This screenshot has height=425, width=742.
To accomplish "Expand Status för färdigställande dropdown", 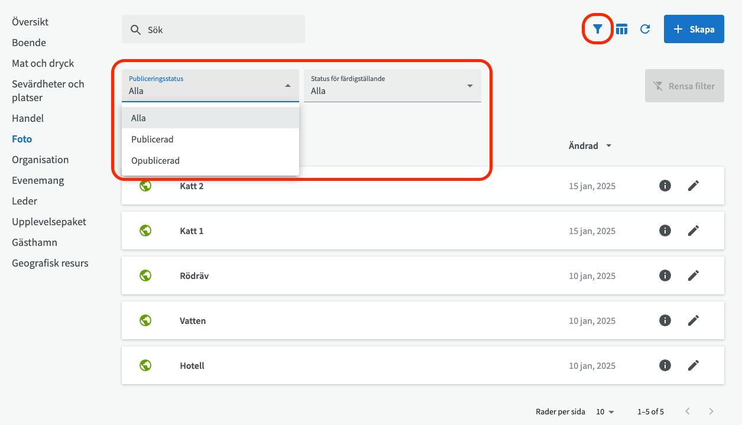I will [392, 86].
